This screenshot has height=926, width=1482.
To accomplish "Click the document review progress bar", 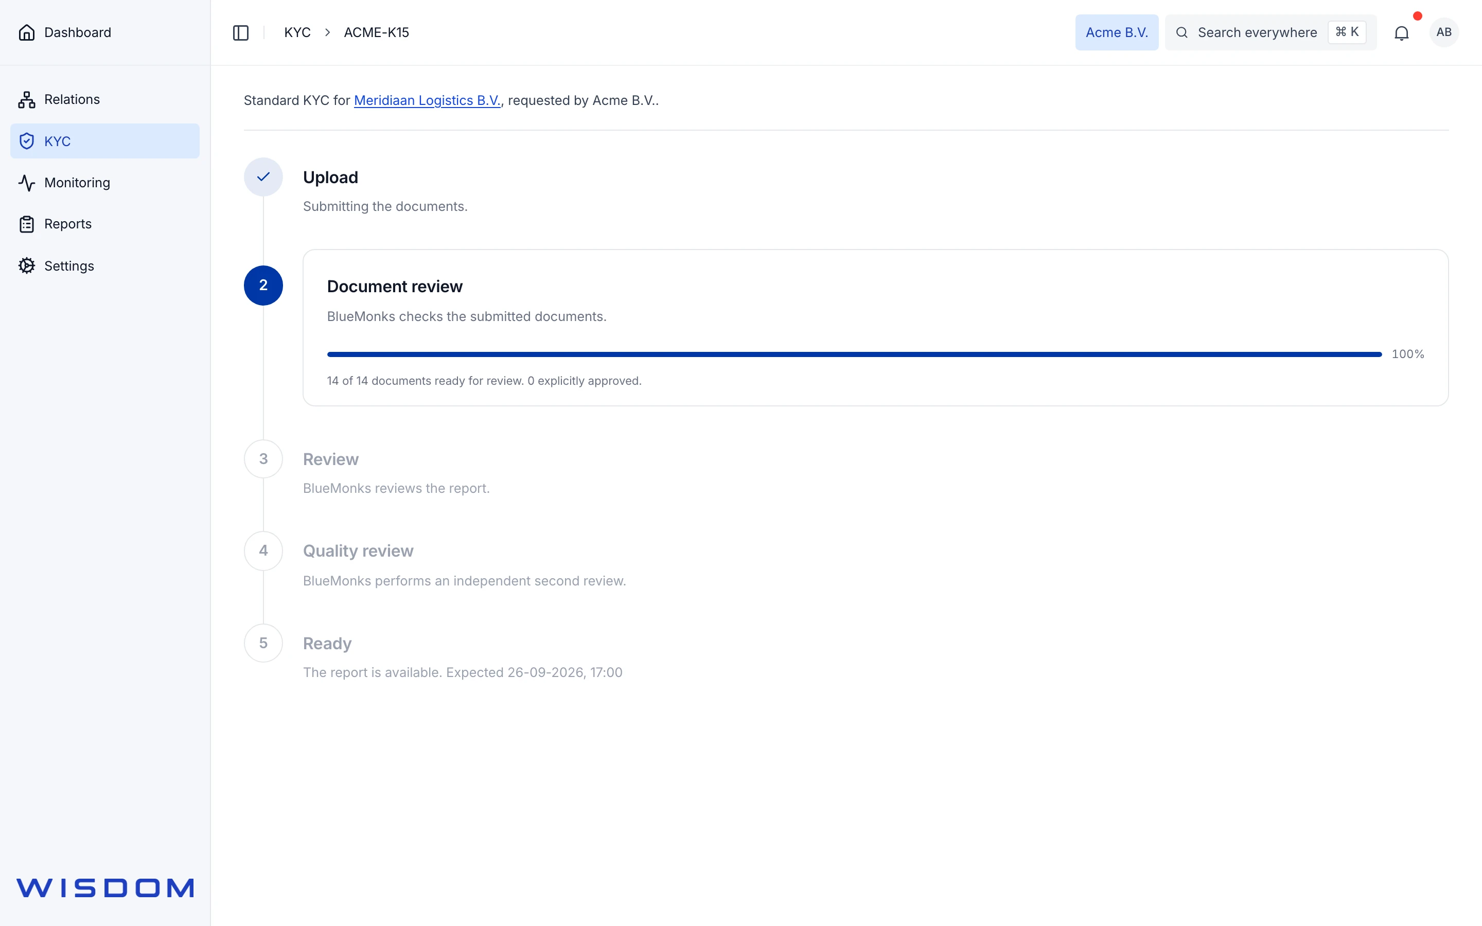I will point(854,354).
